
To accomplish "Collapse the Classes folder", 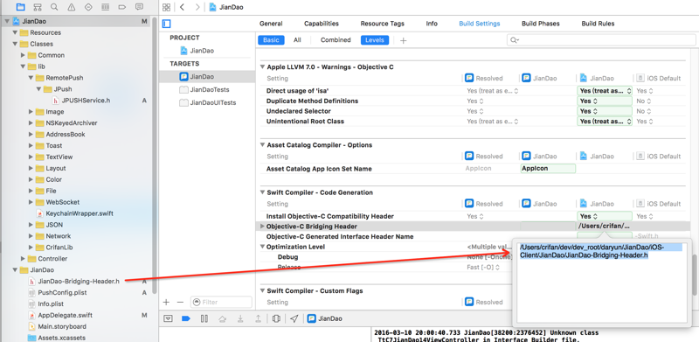I will [15, 44].
